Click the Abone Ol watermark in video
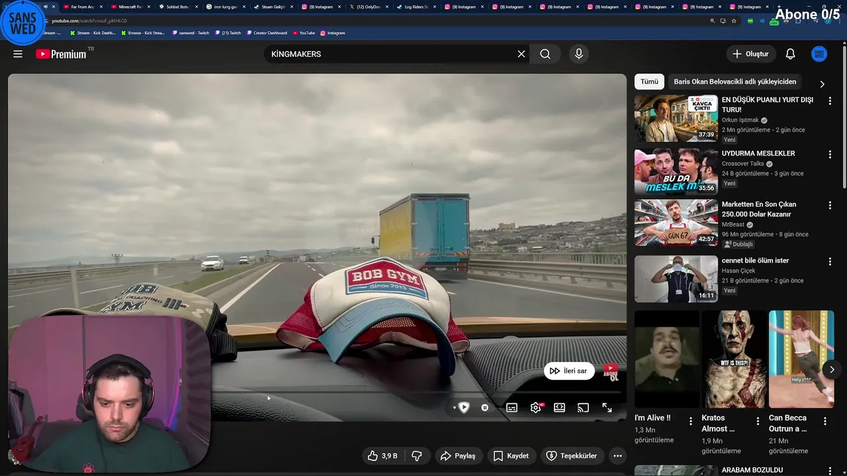Image resolution: width=847 pixels, height=476 pixels. tap(610, 372)
